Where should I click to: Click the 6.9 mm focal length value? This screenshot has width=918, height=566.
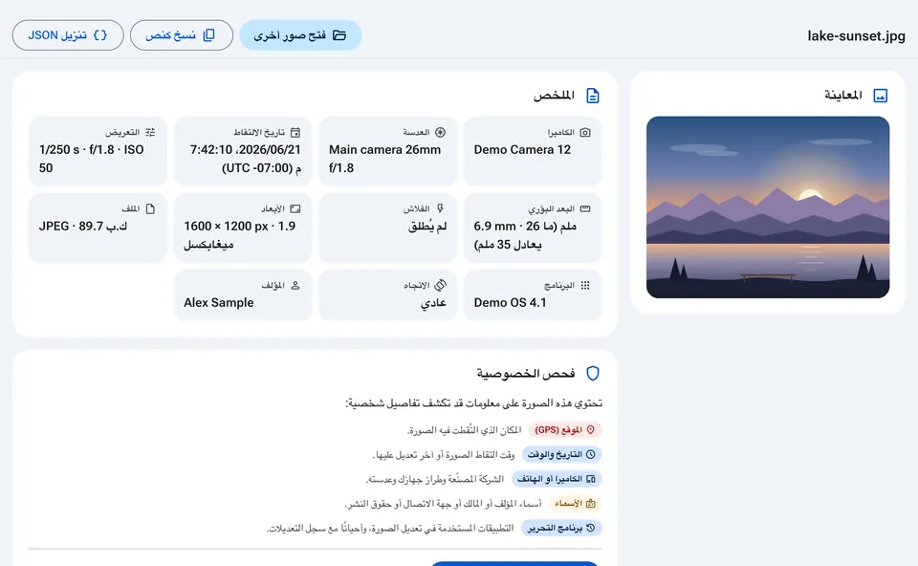[x=525, y=235]
